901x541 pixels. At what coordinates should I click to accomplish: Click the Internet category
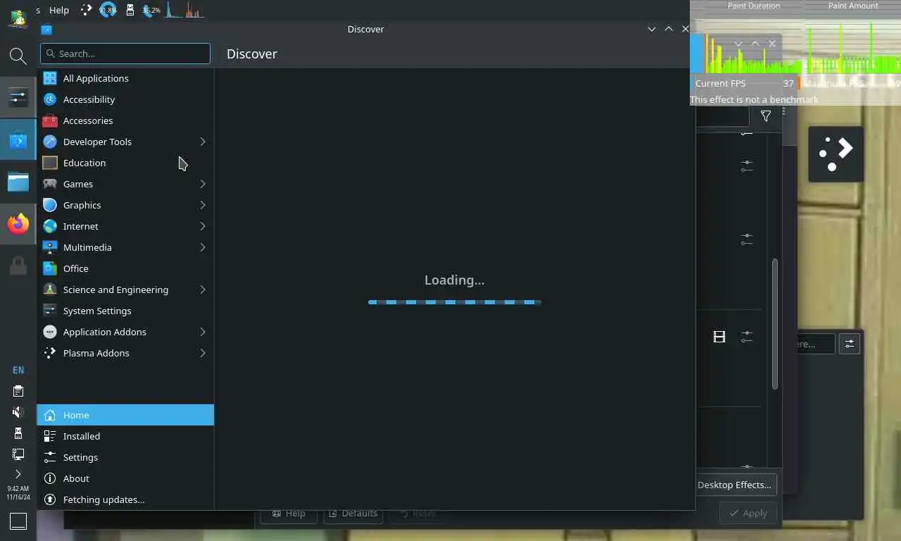click(x=125, y=226)
